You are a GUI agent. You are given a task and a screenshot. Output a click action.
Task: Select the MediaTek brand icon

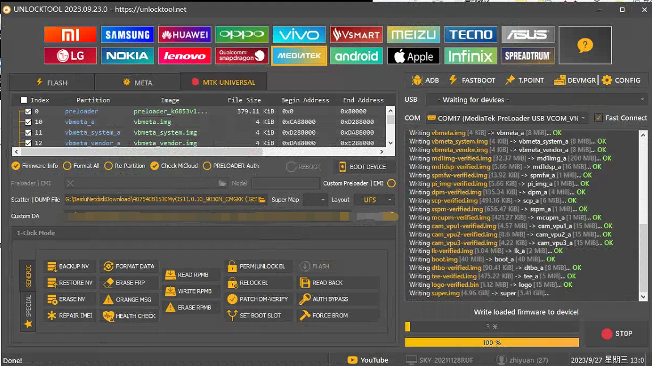pos(299,55)
